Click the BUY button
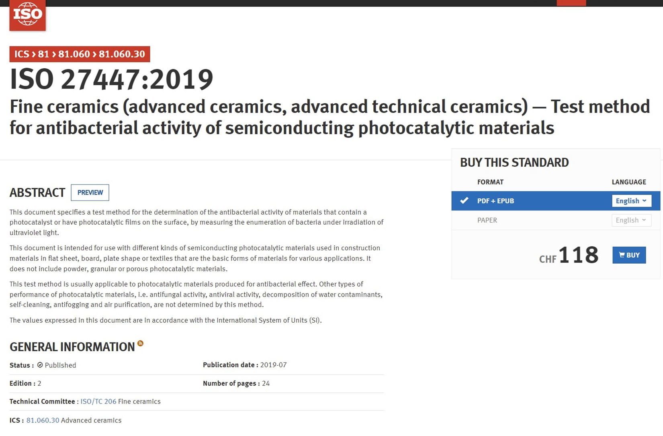Image resolution: width=663 pixels, height=436 pixels. click(629, 255)
